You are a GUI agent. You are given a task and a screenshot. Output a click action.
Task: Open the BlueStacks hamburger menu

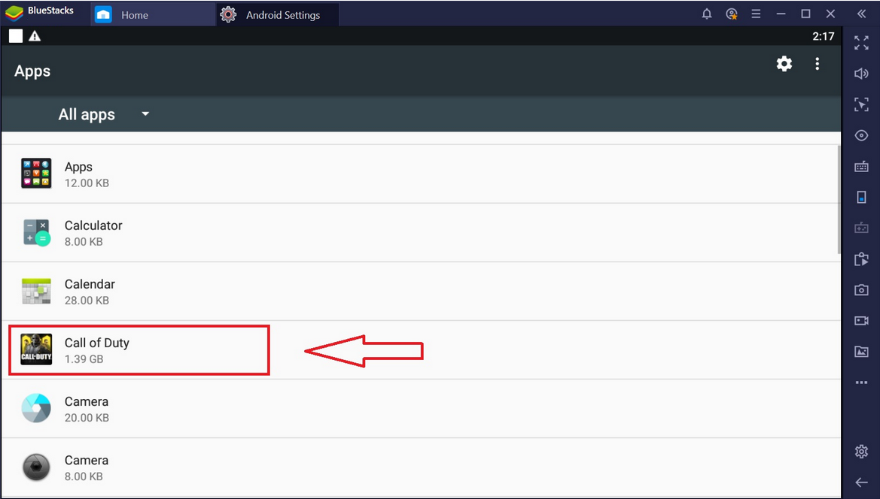[x=756, y=14]
